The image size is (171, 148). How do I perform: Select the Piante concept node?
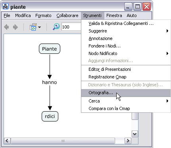[50, 49]
